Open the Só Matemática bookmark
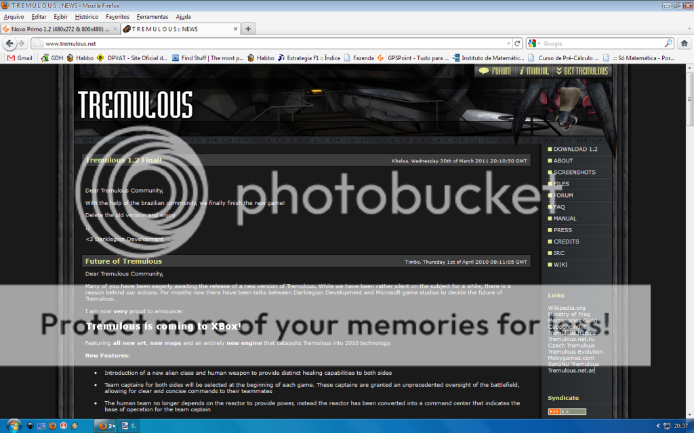This screenshot has width=694, height=433. coord(638,58)
